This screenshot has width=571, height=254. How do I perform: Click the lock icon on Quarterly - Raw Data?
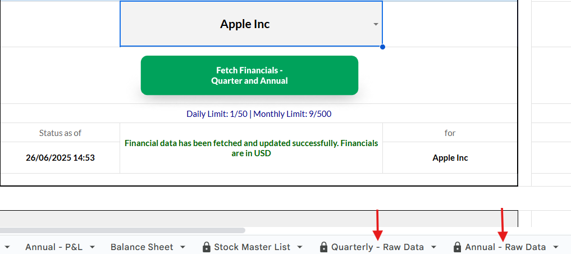(323, 247)
